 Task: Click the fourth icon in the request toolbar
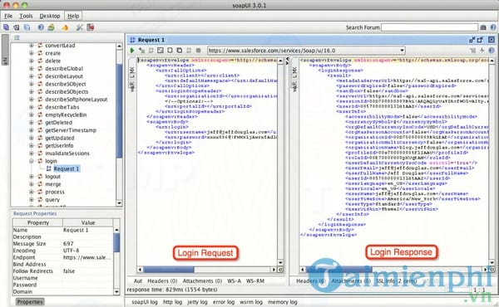point(161,50)
